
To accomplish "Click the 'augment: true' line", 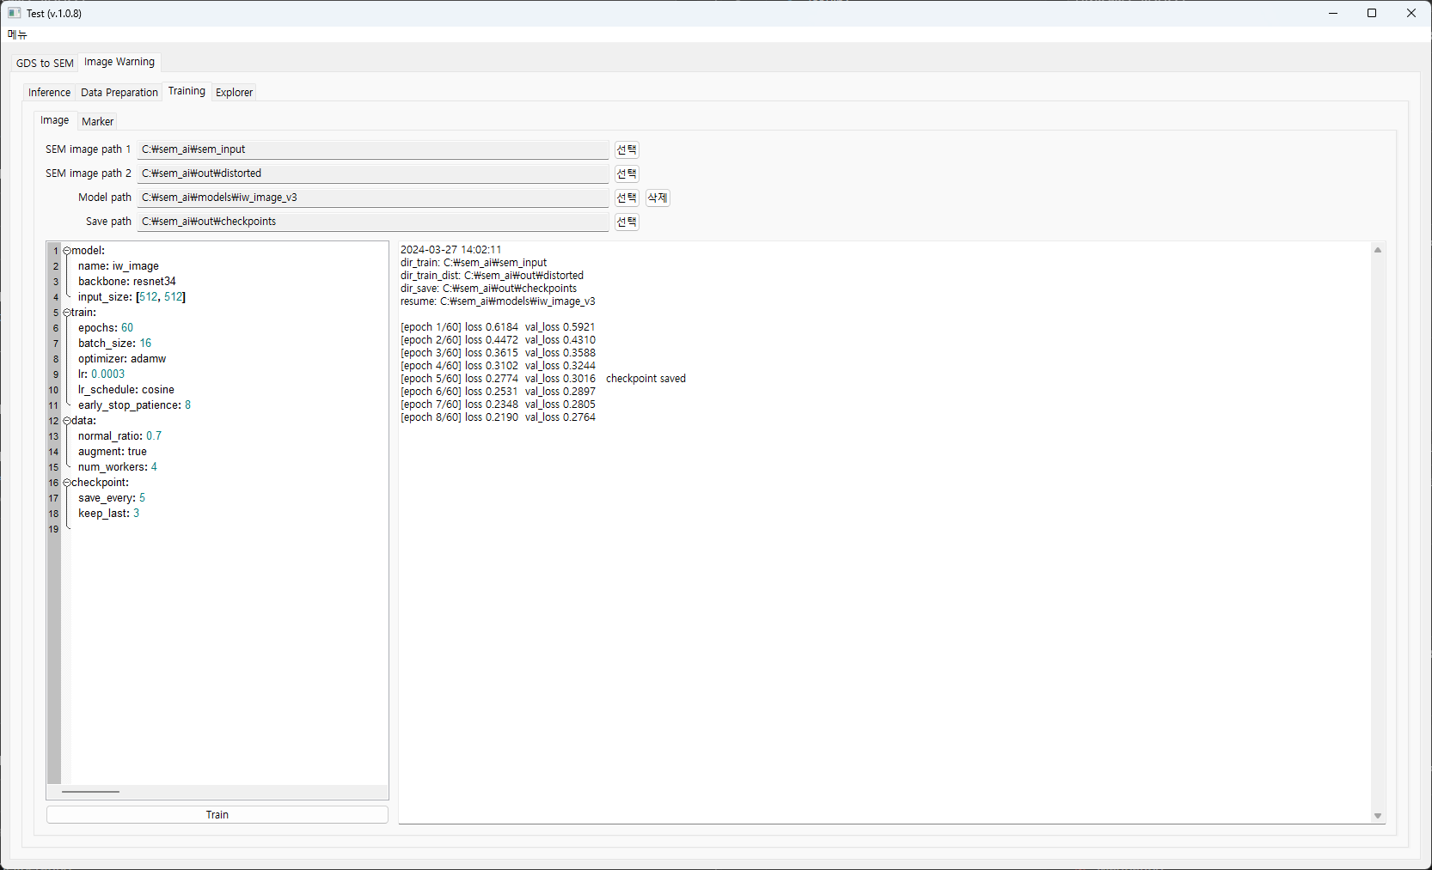I will pyautogui.click(x=113, y=452).
